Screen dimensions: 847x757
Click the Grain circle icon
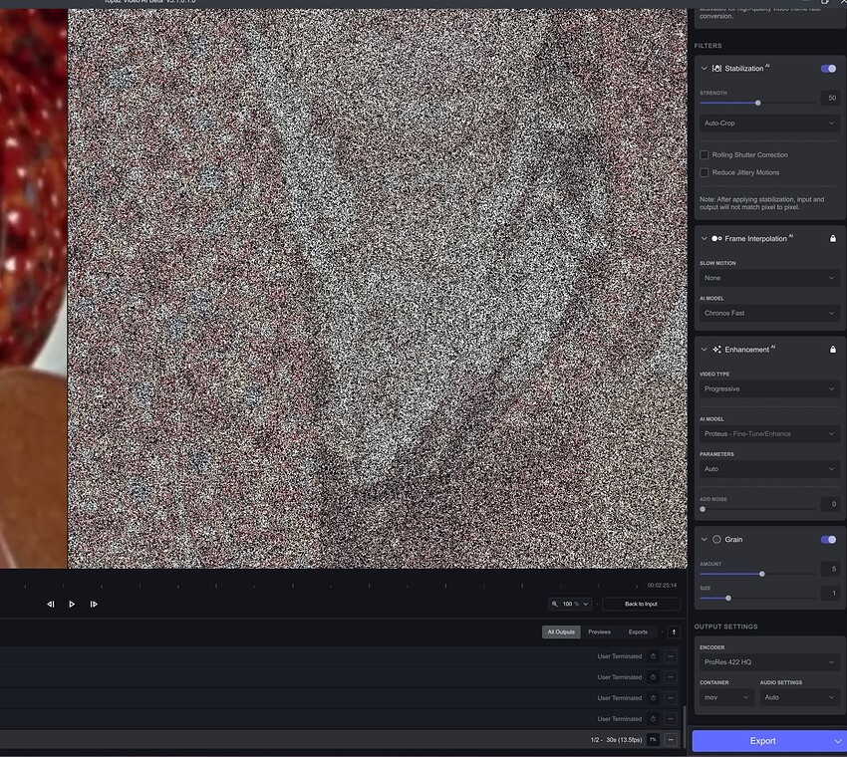(x=716, y=540)
